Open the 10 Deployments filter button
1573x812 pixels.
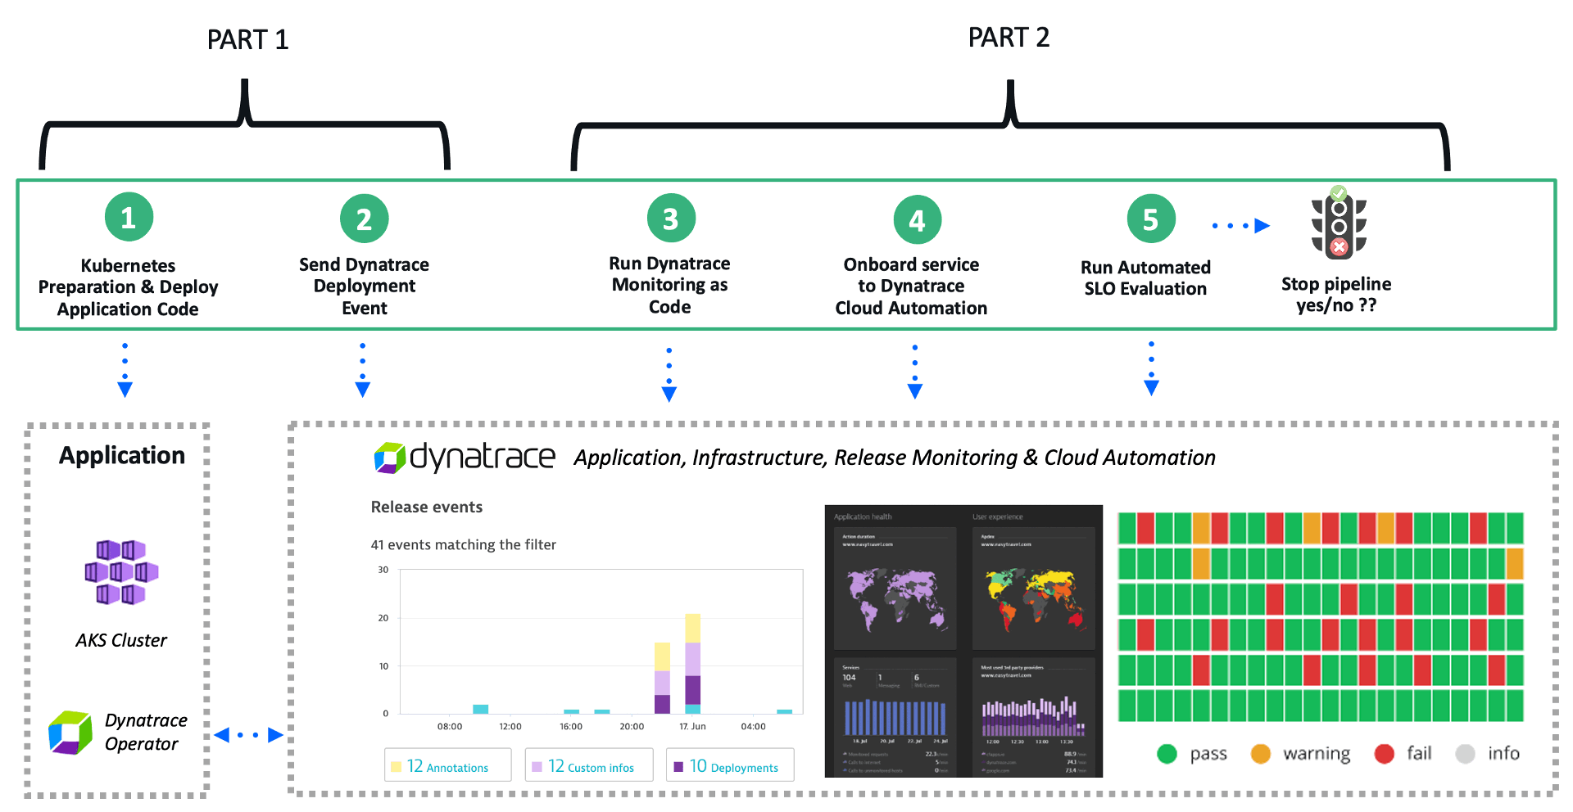tap(730, 765)
